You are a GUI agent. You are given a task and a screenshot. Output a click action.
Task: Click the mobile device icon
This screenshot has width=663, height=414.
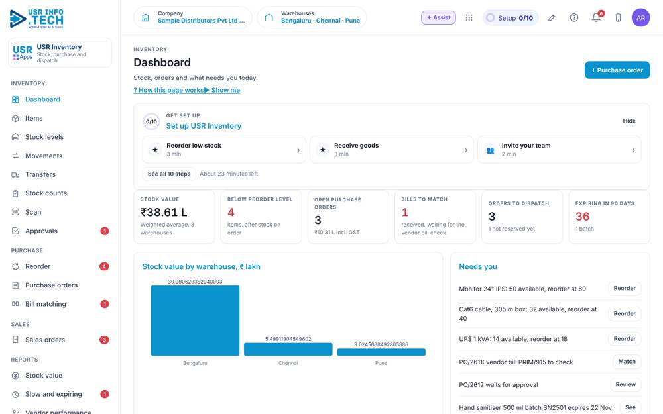tap(618, 18)
